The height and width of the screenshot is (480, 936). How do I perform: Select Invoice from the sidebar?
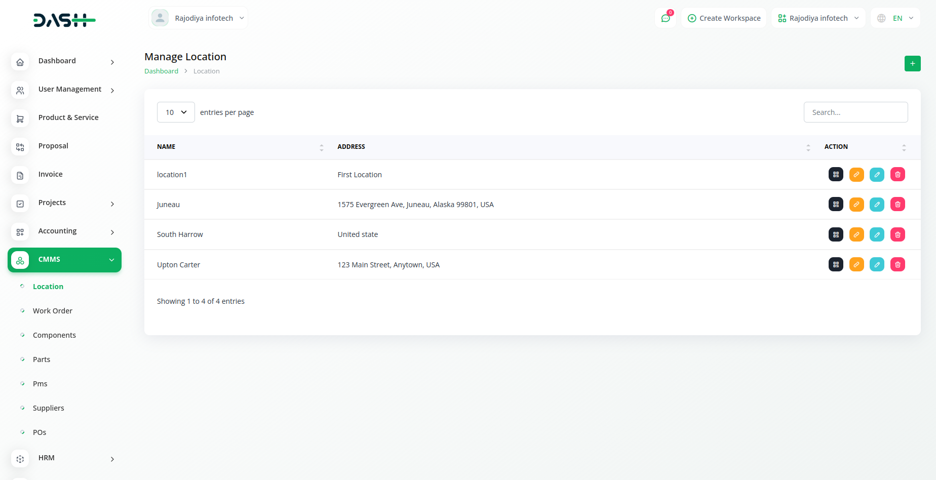(51, 174)
